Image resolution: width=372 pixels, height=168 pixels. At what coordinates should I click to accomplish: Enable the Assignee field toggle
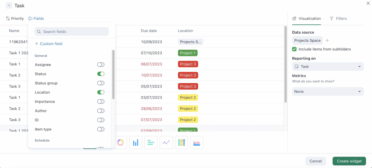[101, 64]
